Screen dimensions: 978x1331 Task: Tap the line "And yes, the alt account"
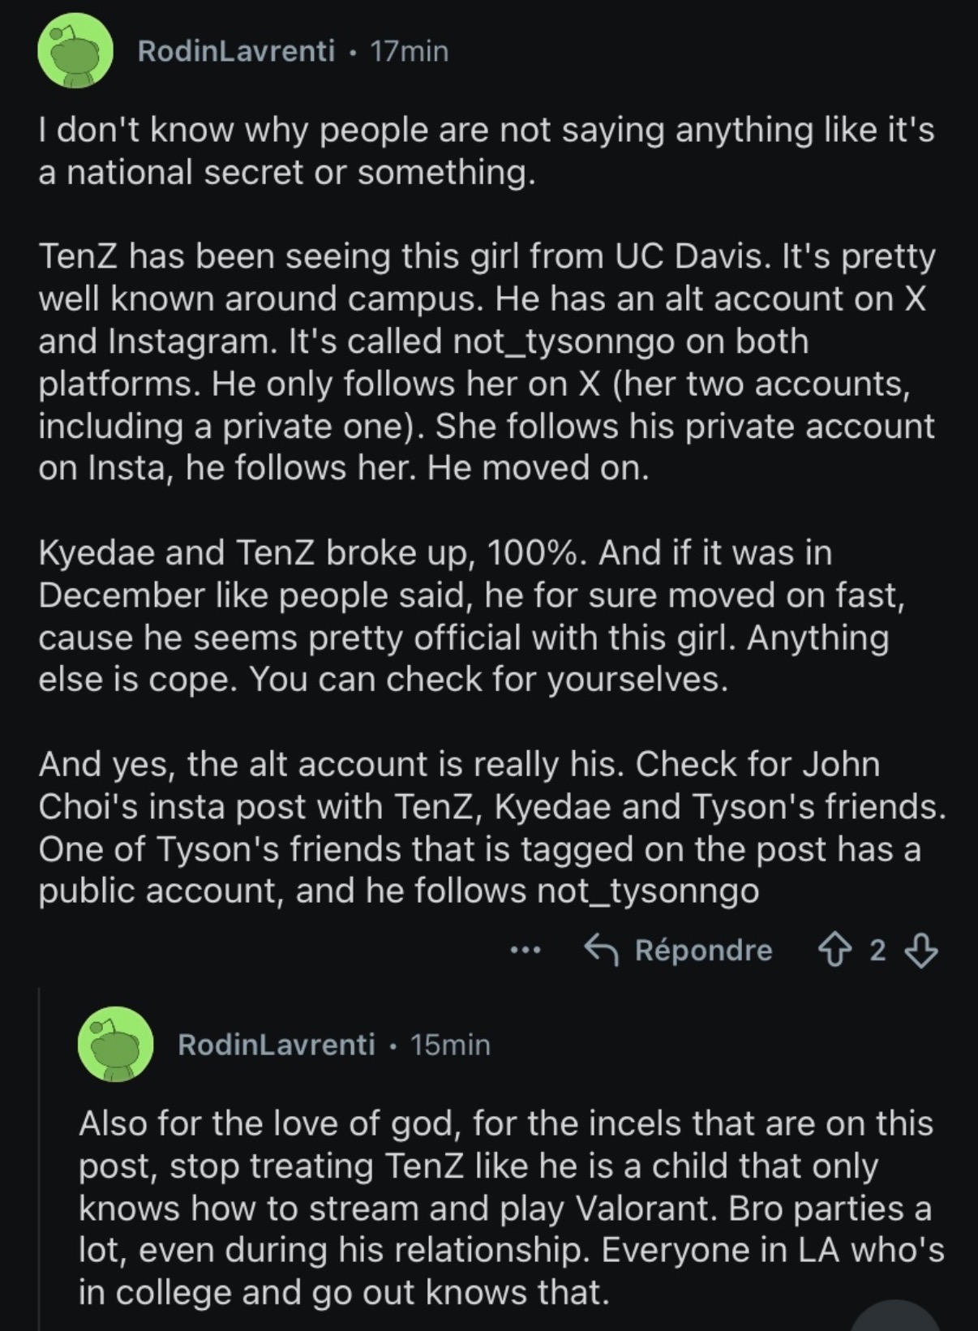click(x=458, y=764)
